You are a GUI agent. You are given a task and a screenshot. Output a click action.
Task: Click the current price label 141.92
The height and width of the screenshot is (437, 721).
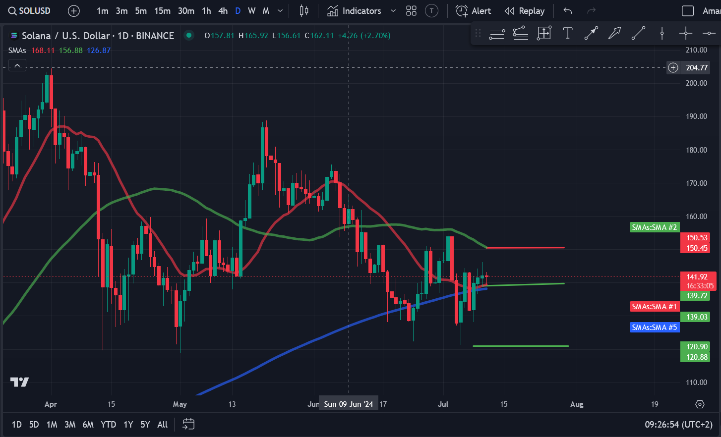coord(697,277)
